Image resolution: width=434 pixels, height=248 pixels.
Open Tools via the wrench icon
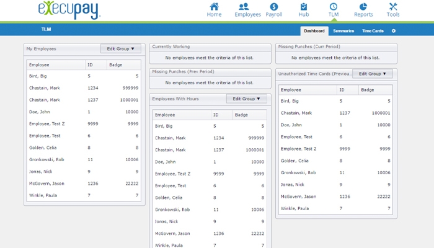[x=393, y=9]
